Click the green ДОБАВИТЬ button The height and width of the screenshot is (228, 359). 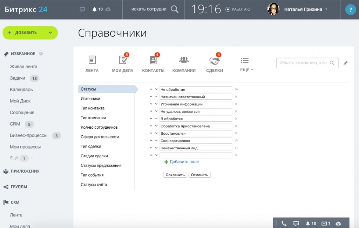[30, 33]
